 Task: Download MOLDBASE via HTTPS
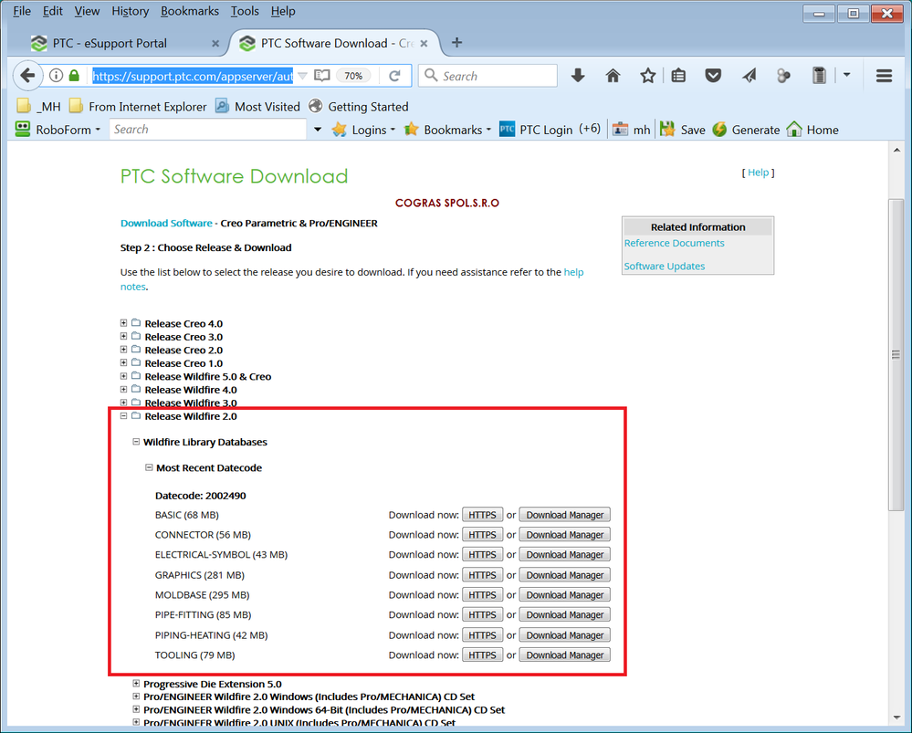482,594
